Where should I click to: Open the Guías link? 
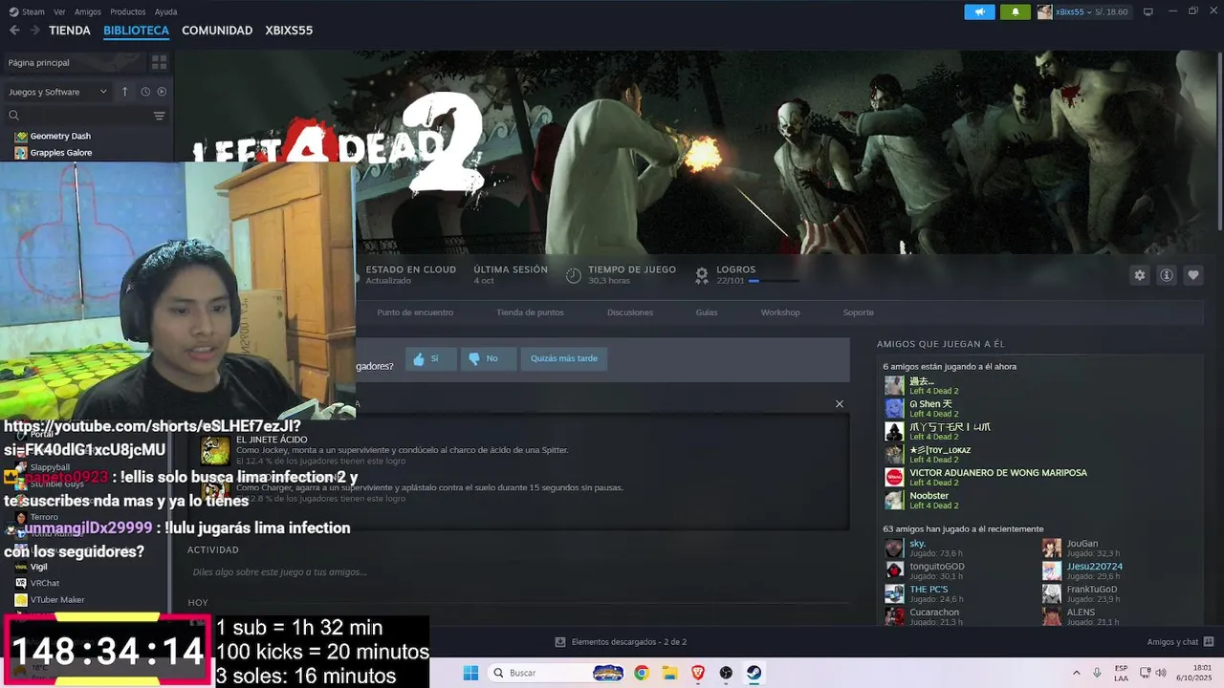pos(707,312)
